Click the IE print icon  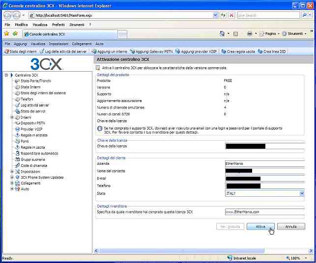250,34
